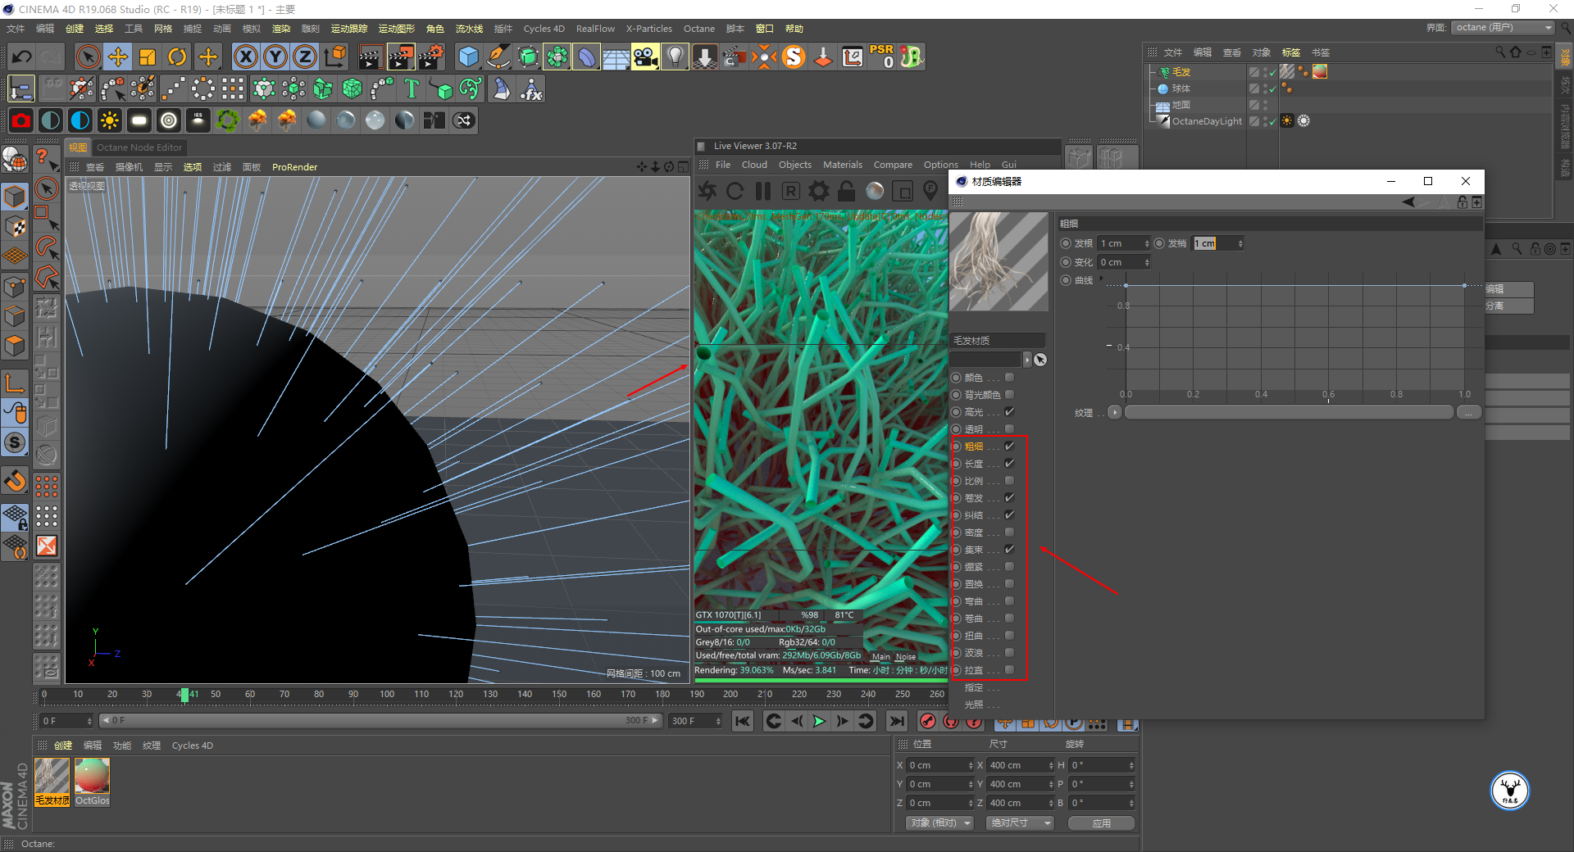Toggle the 高光 channel checkbox

click(x=1009, y=412)
